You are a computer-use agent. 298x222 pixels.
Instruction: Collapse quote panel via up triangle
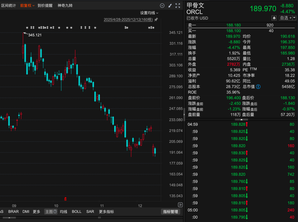coord(241,120)
